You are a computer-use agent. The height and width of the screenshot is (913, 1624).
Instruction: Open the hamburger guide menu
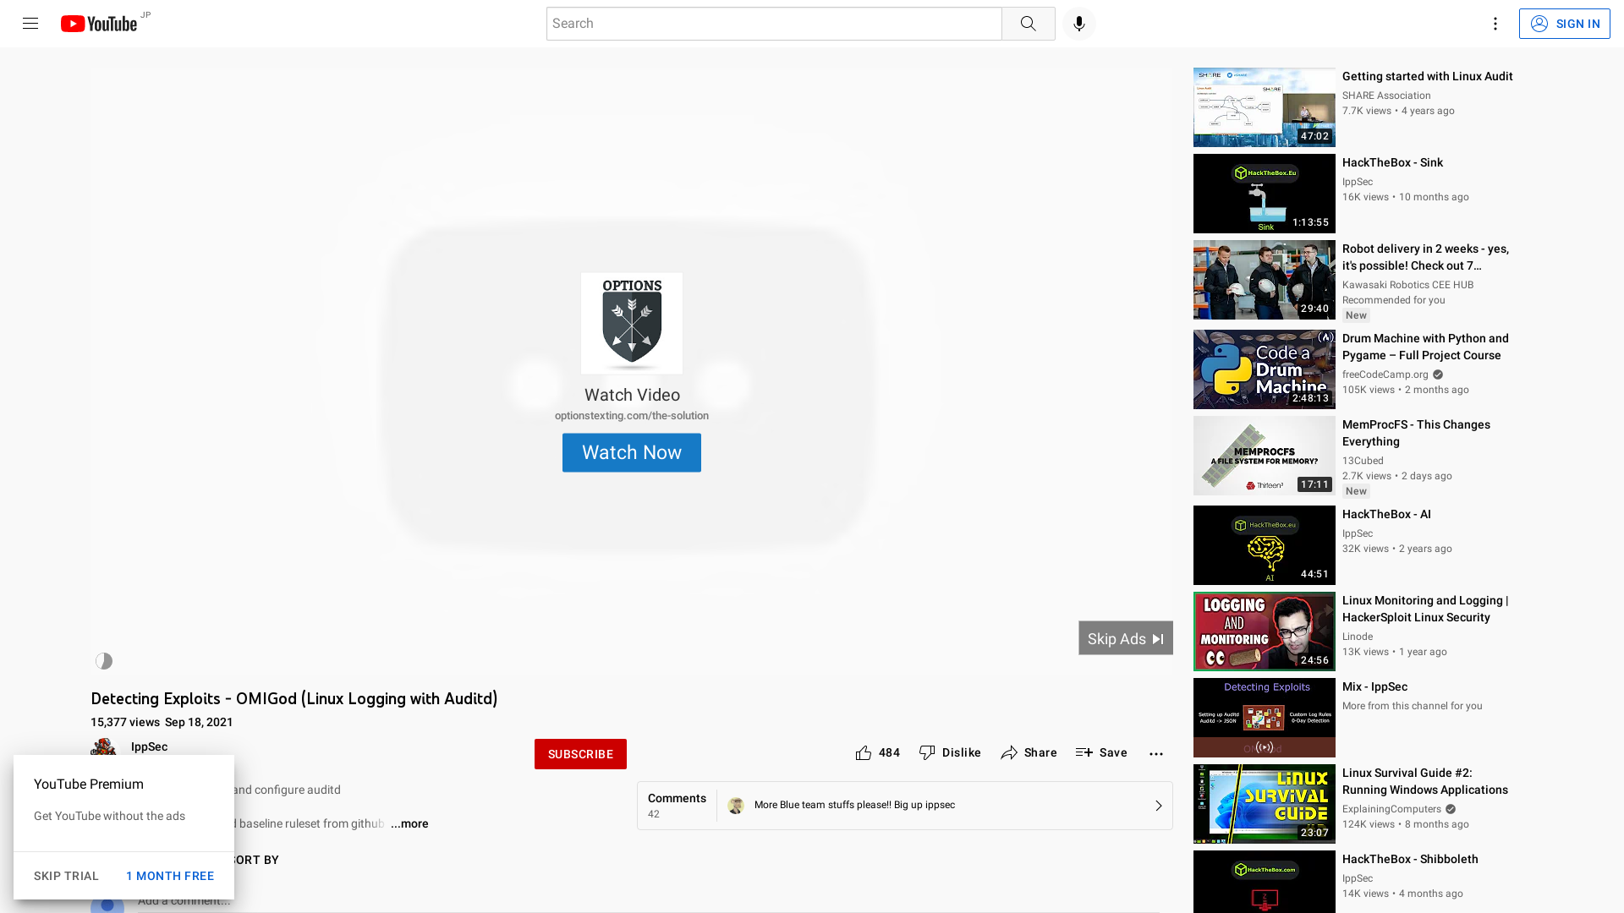(x=30, y=24)
